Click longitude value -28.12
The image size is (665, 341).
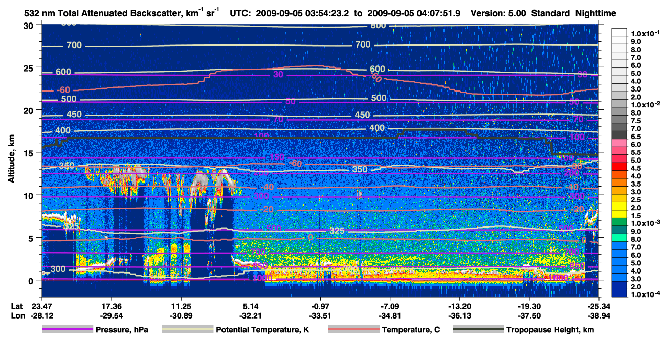[41, 315]
